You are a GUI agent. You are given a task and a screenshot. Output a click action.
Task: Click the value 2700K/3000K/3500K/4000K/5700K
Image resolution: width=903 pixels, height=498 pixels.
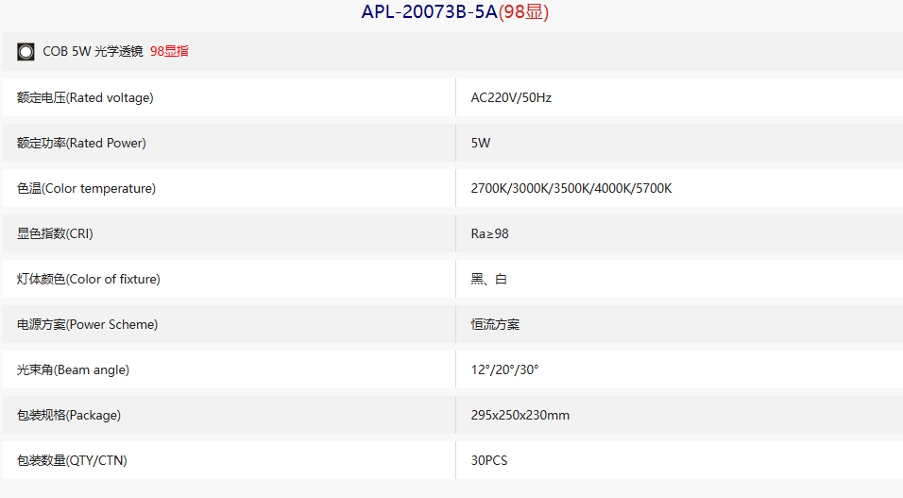pos(571,188)
